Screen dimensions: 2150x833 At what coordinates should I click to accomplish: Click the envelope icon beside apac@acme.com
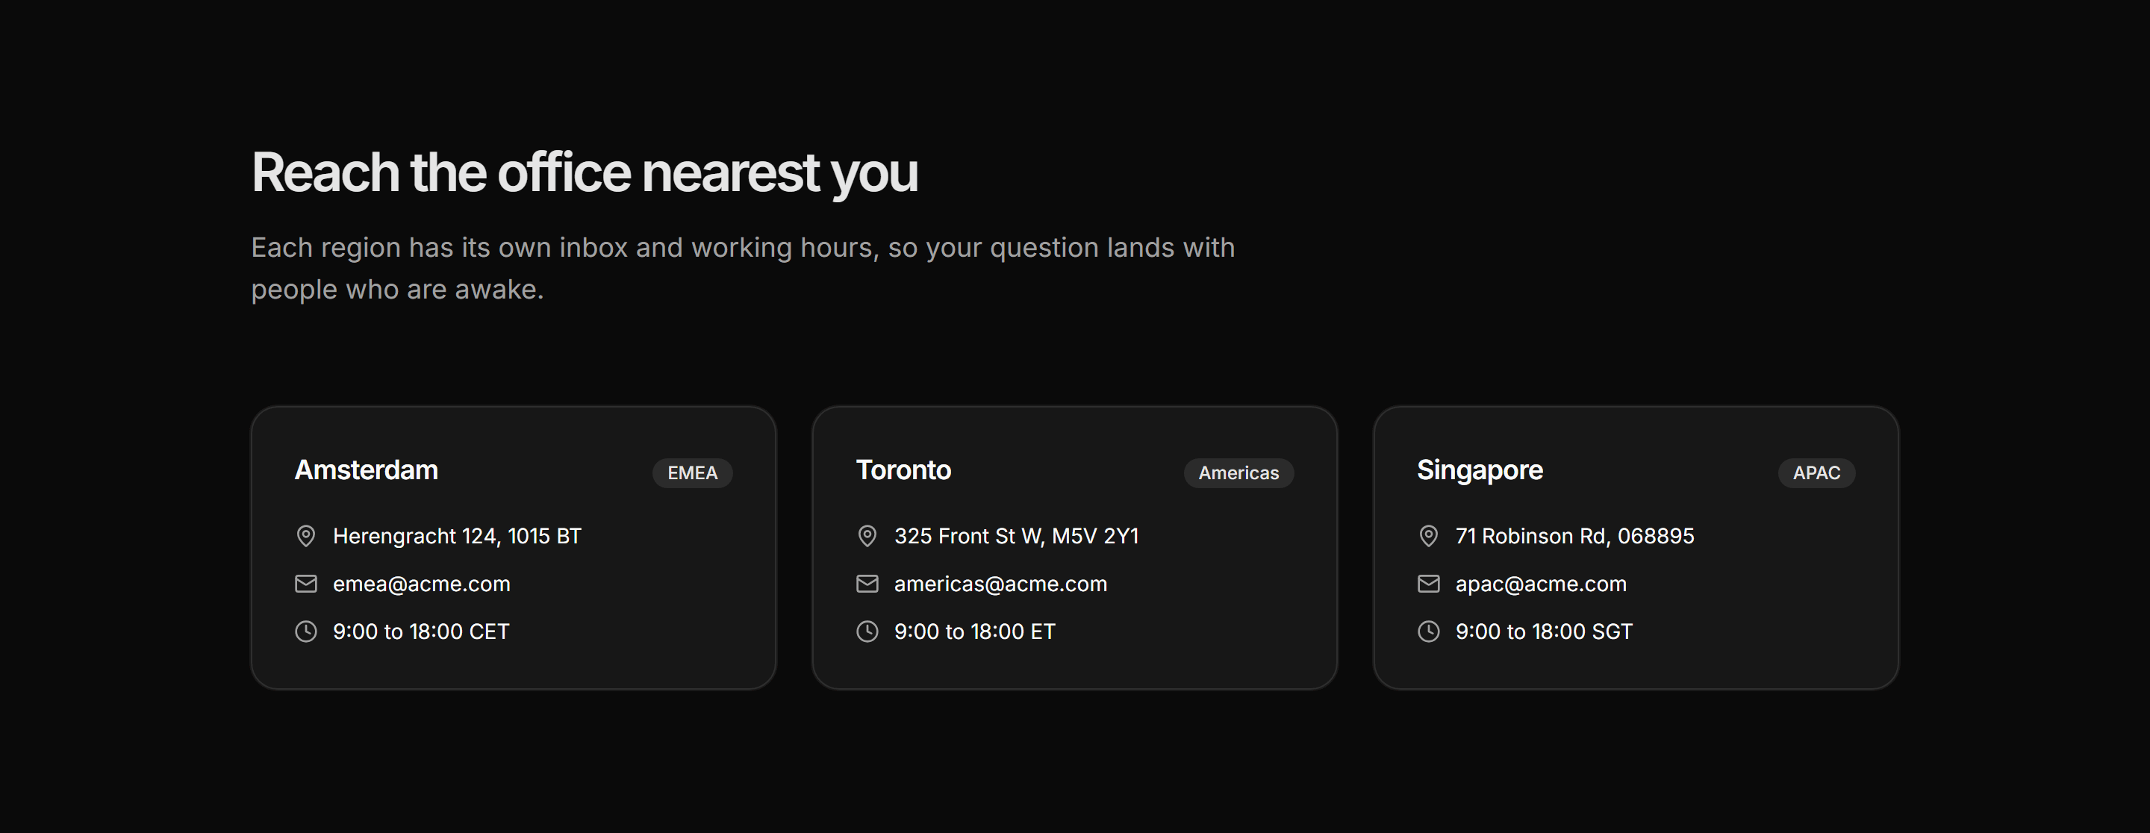coord(1429,584)
